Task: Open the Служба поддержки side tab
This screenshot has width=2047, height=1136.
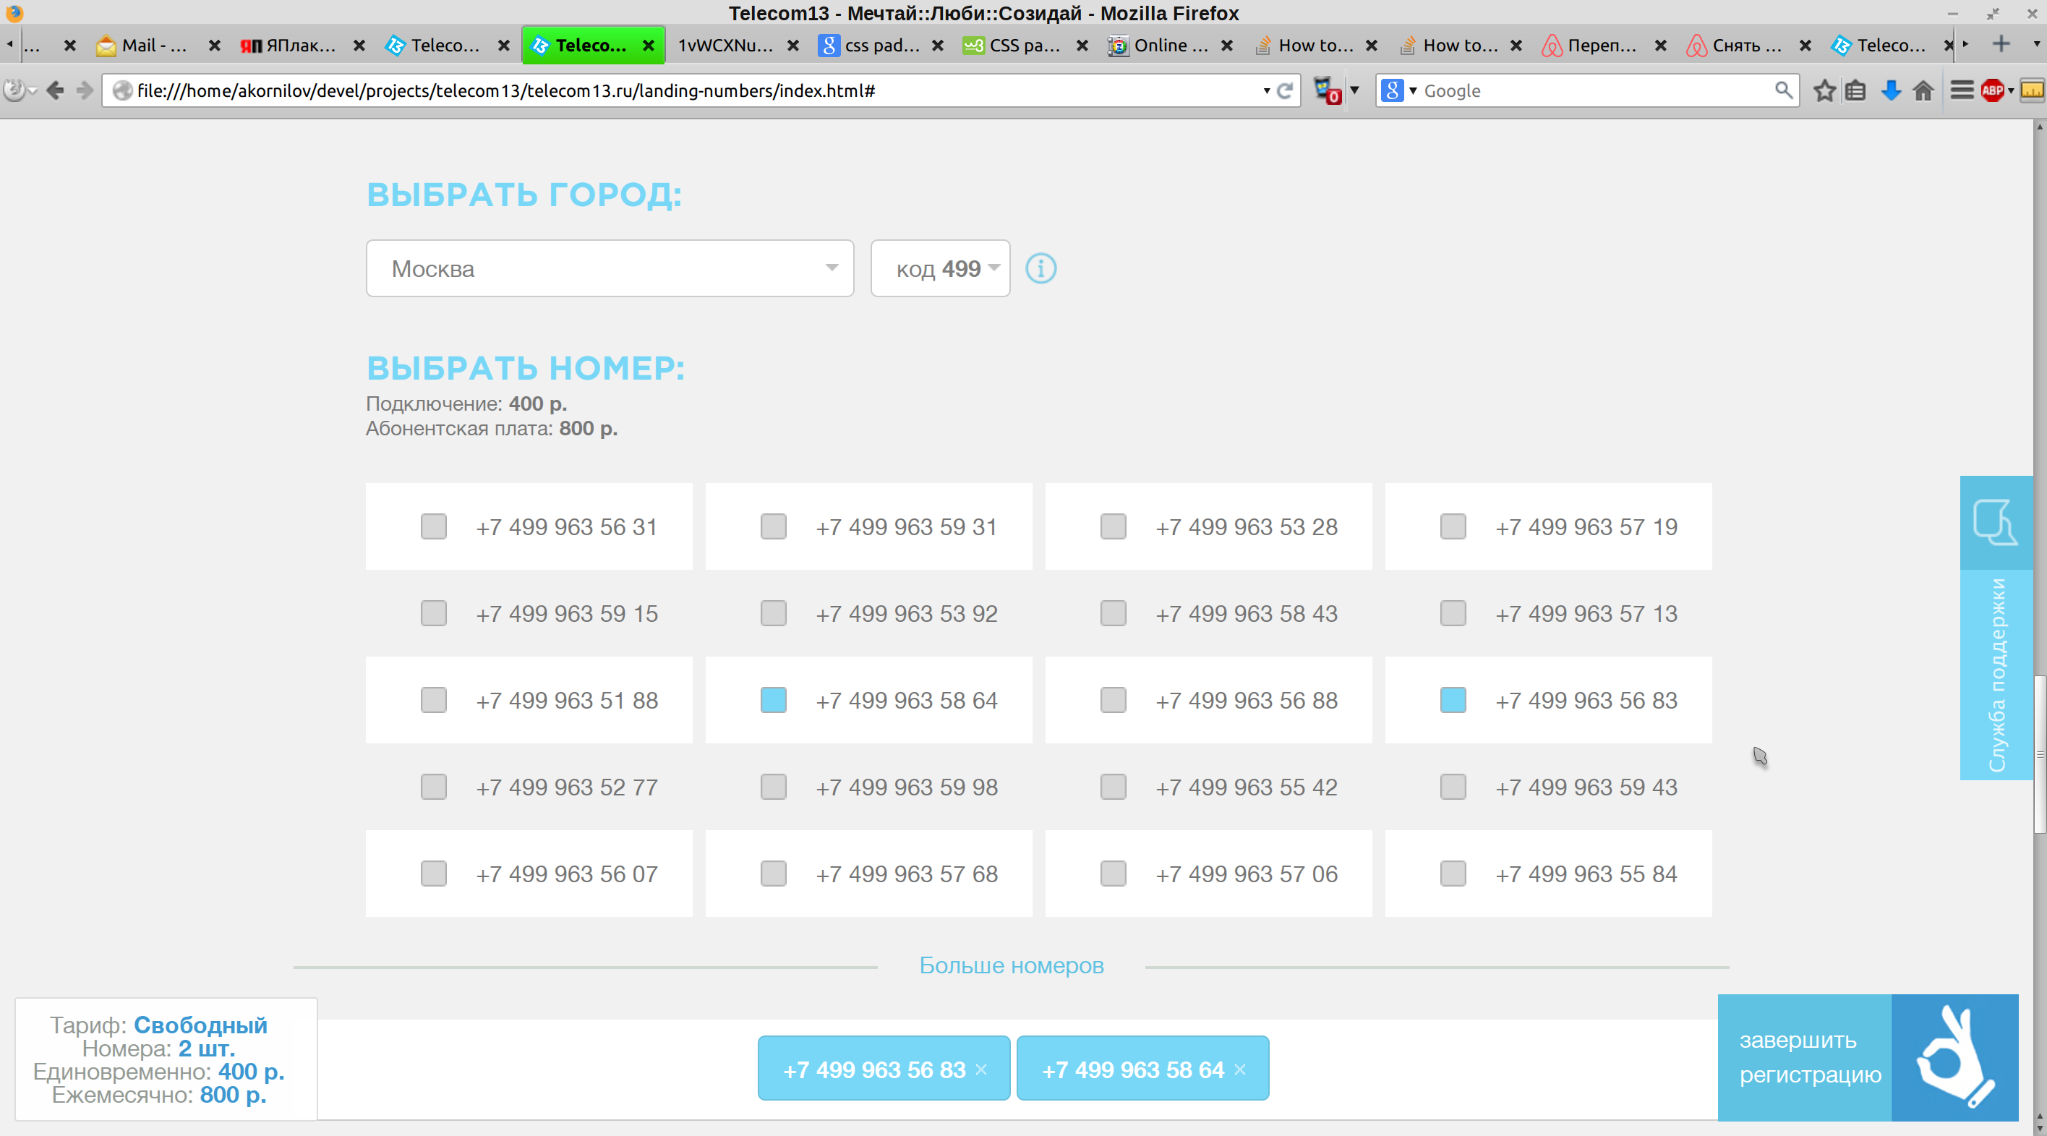Action: tap(1996, 674)
